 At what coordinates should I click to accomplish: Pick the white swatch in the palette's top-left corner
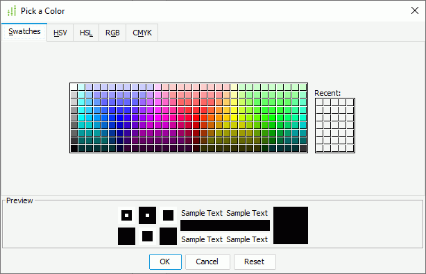point(74,87)
